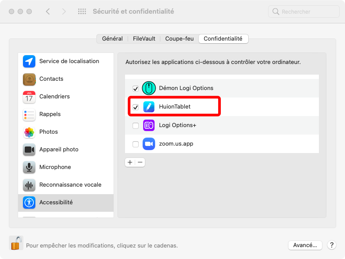The width and height of the screenshot is (345, 259).
Task: Enable the zoom.us.app checkbox
Action: [136, 144]
